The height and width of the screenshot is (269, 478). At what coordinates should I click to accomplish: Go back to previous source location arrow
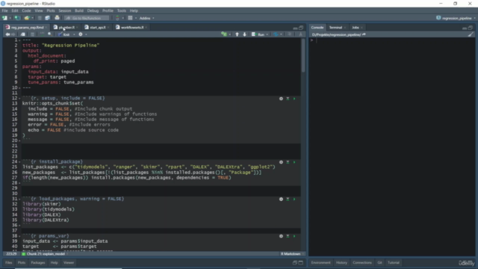(x=7, y=34)
